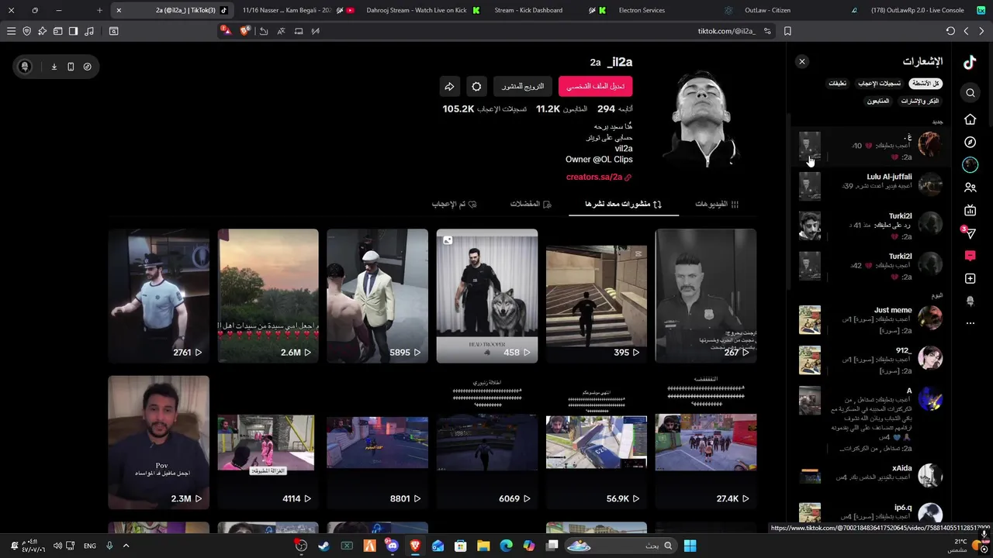The image size is (993, 558).
Task: Switch to the Videos tab
Action: click(x=717, y=204)
